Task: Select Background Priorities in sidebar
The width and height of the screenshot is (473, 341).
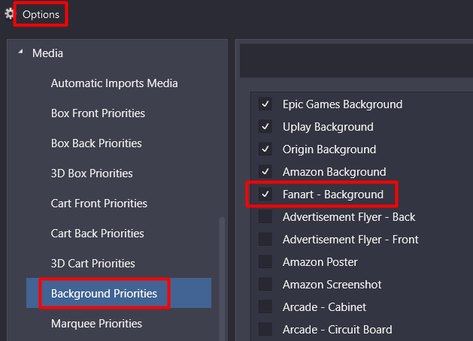Action: coord(104,294)
